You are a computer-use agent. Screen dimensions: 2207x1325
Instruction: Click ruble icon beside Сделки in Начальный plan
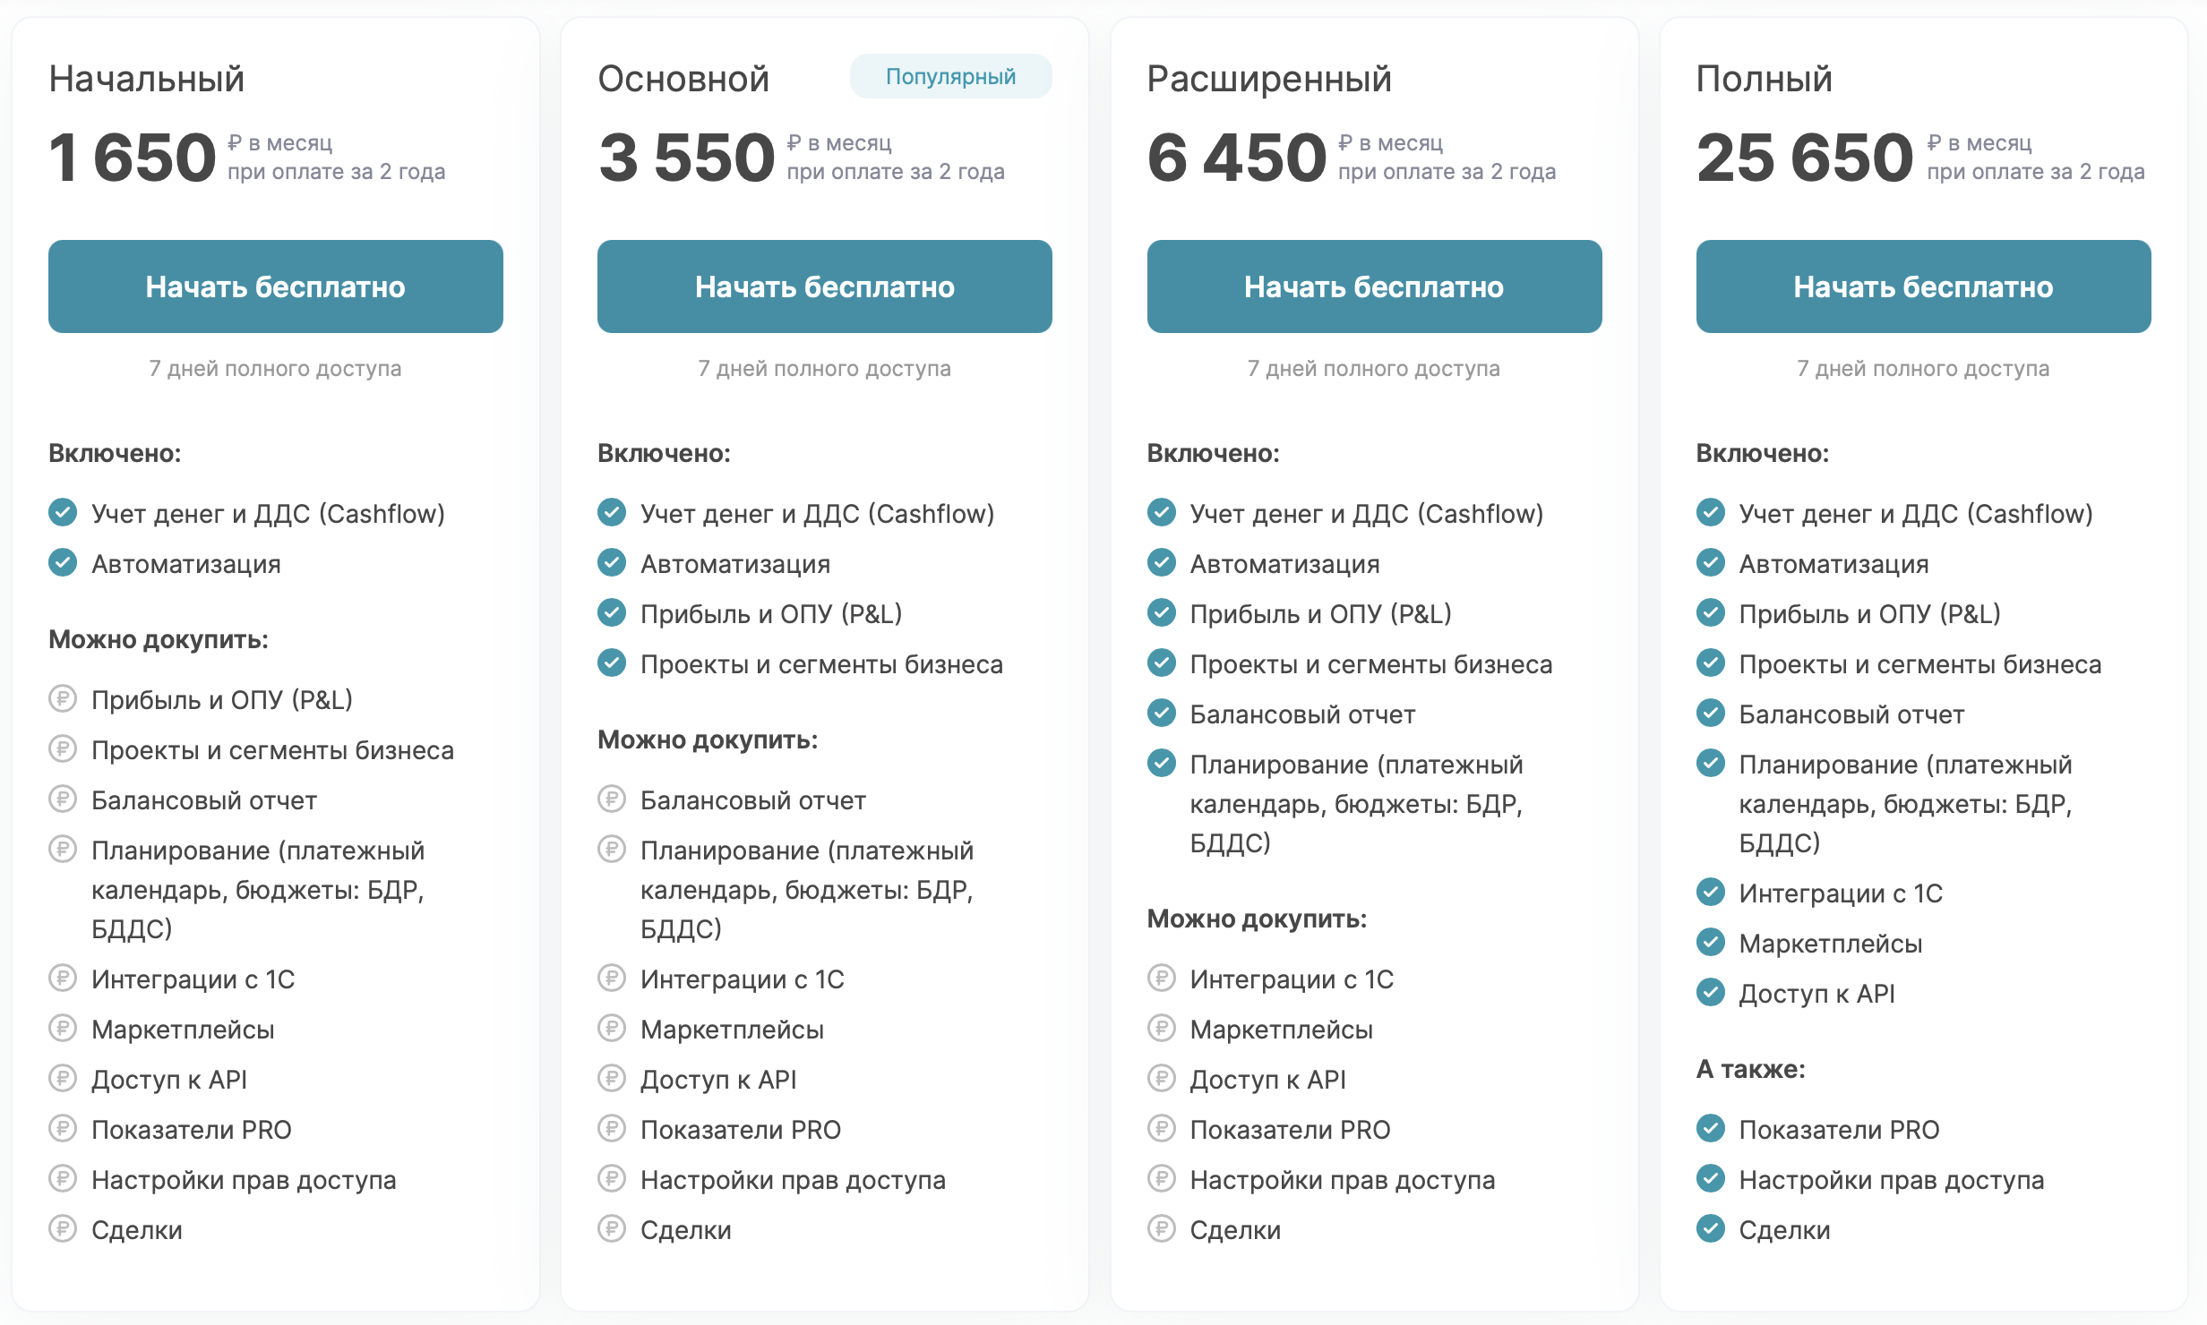[62, 1228]
